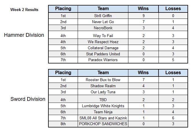Click Sword Division's Losses column header

pos(173,73)
